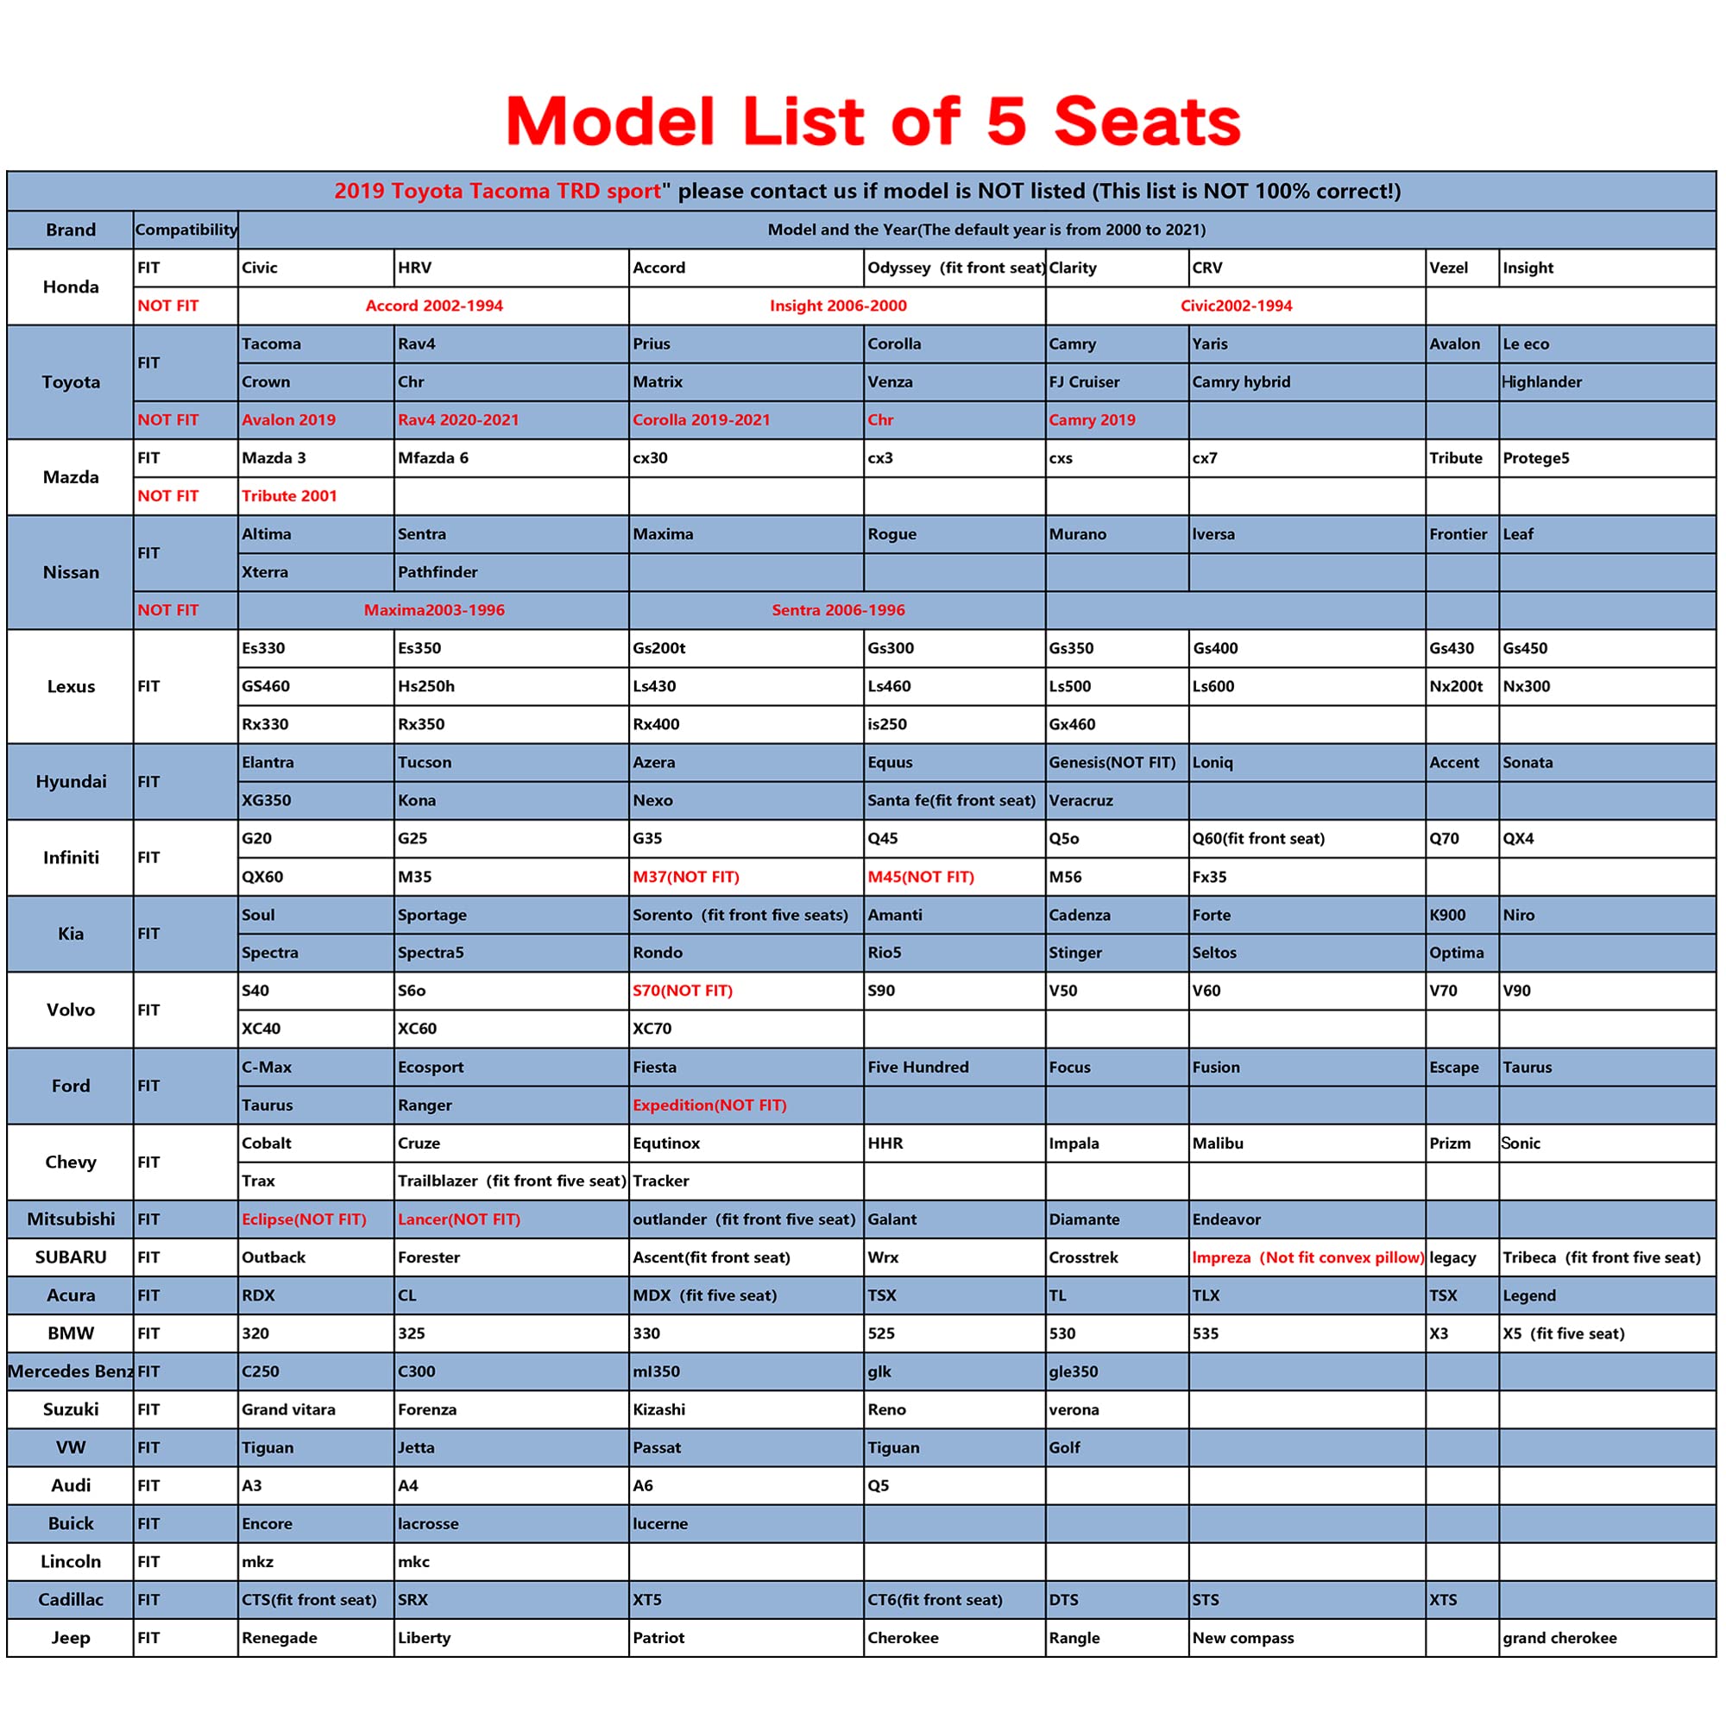The width and height of the screenshot is (1726, 1726).
Task: Select the Cadillac "XT5" cell
Action: pos(648,1599)
